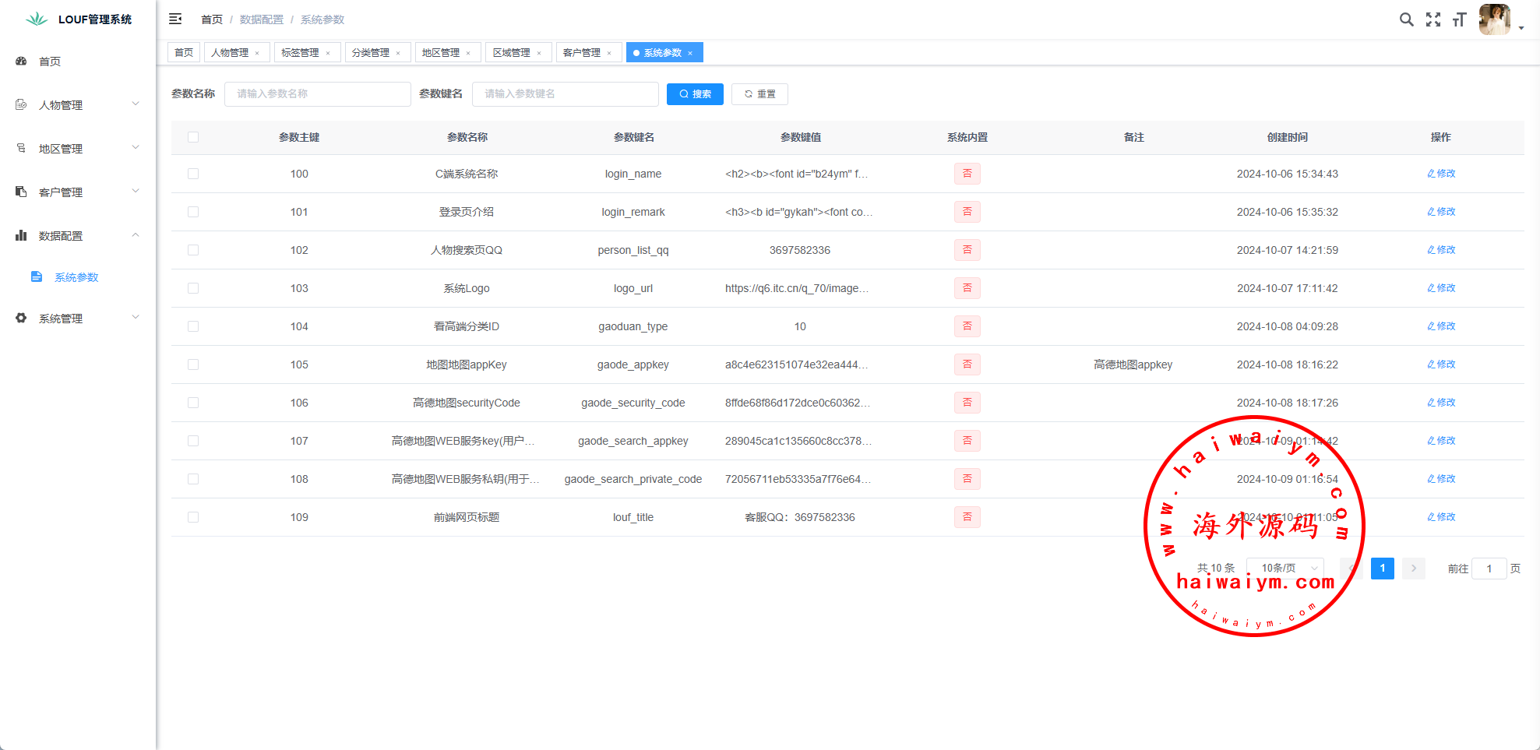Viewport: 1540px width, 750px height.
Task: Collapse the 数据配置 sidebar menu
Action: (78, 235)
